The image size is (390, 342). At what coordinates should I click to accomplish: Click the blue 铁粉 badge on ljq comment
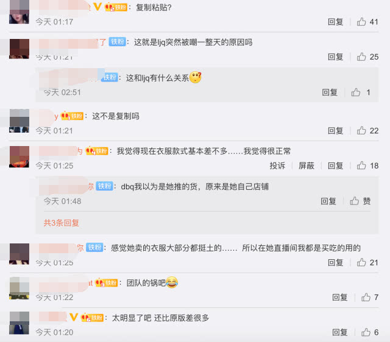click(118, 42)
